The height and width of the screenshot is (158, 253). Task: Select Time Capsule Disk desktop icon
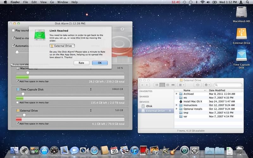pos(241,55)
